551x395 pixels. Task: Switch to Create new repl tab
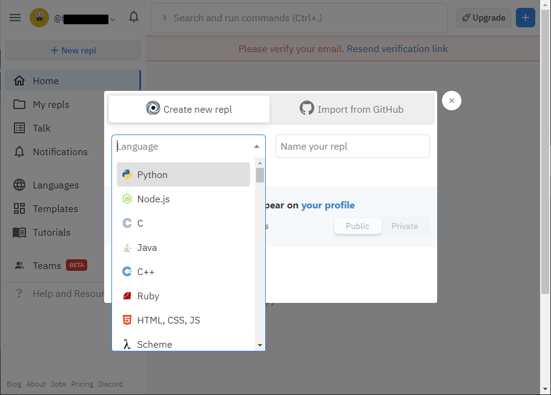(189, 109)
